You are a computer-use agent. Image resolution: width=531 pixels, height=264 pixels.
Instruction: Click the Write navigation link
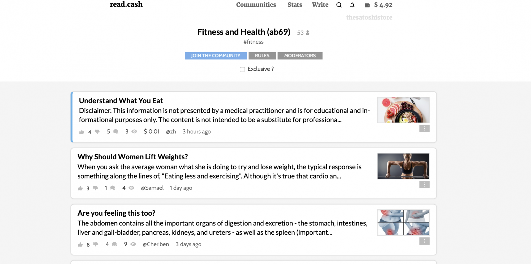(x=320, y=5)
